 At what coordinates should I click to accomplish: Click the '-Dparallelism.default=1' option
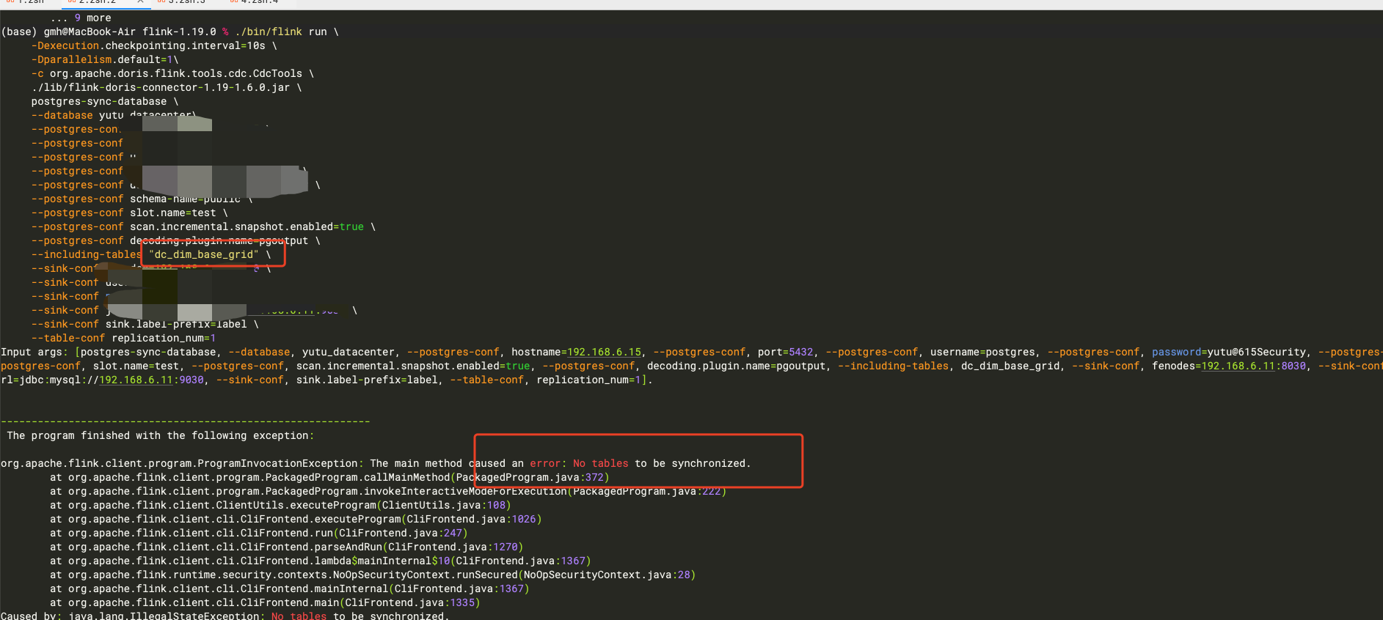pos(102,60)
